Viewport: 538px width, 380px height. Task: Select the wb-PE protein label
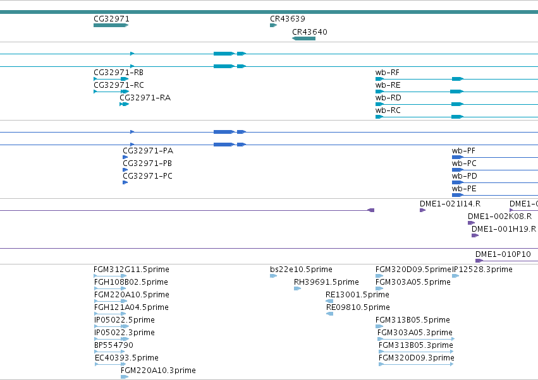click(x=464, y=189)
